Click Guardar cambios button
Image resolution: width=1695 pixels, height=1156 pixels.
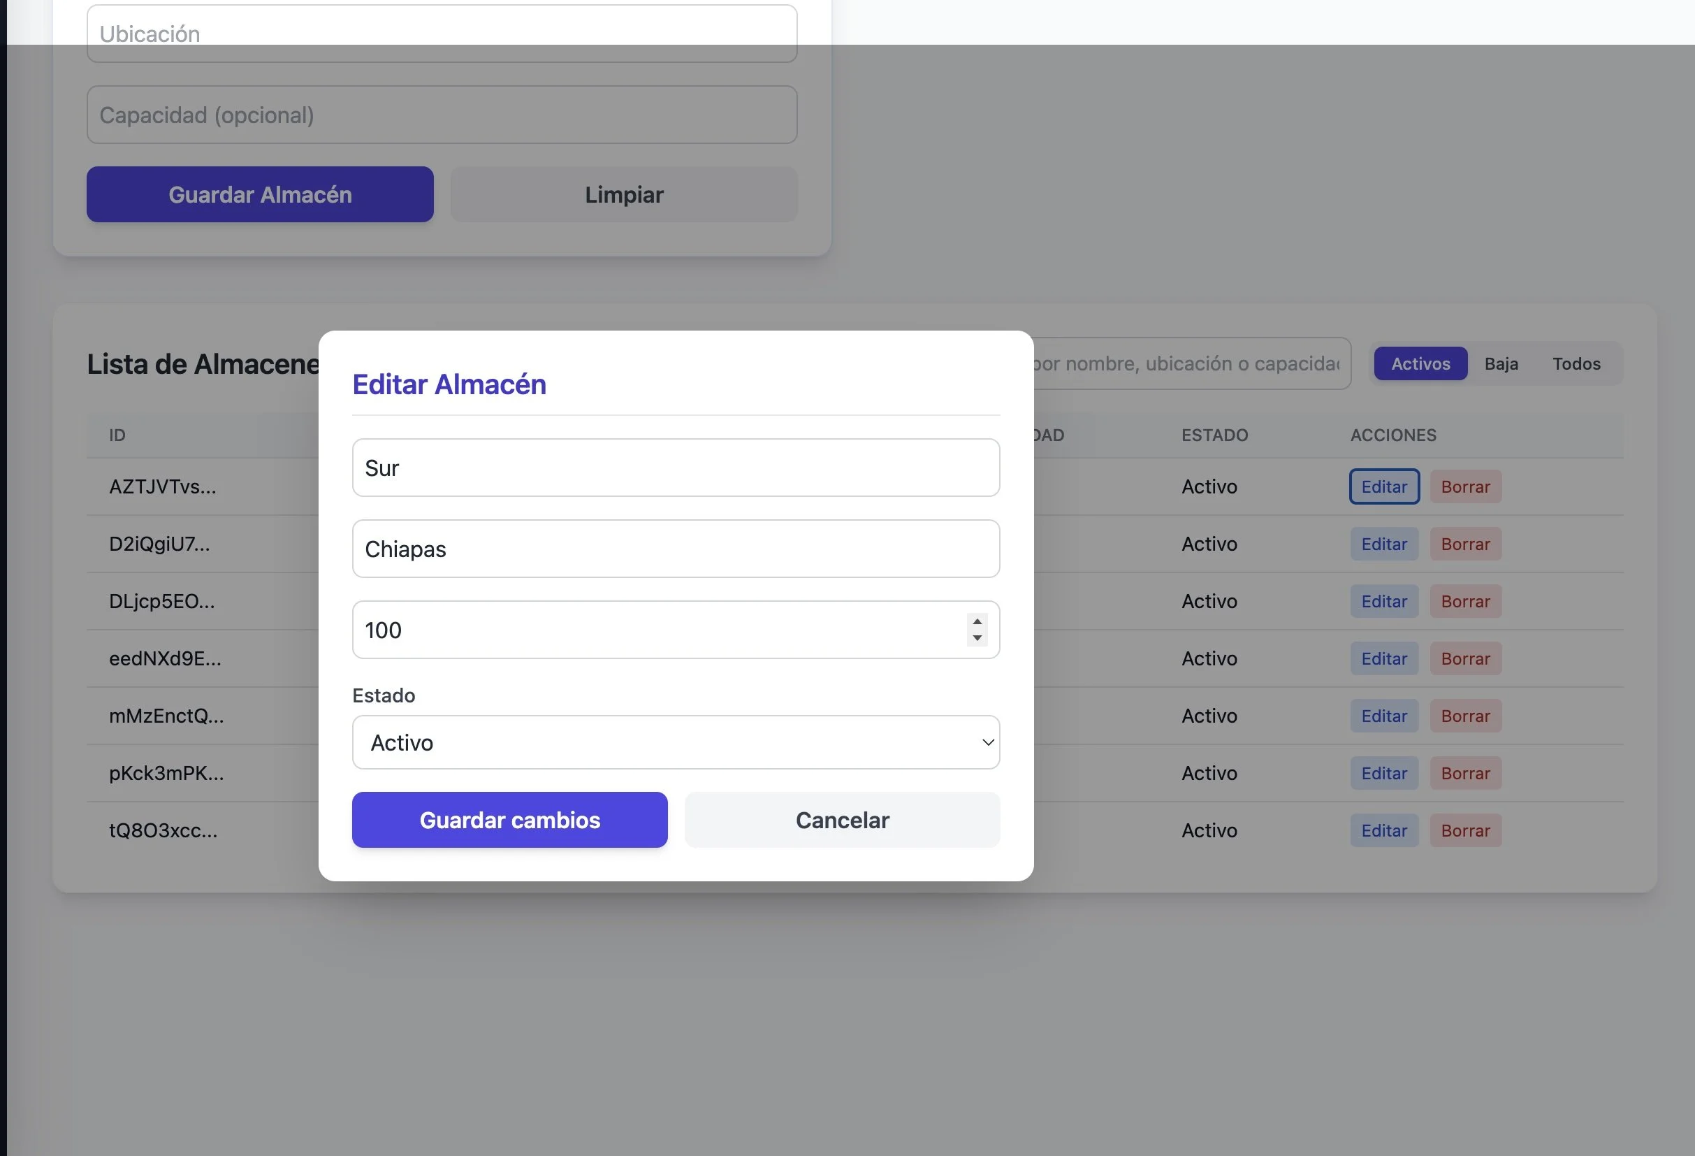point(509,820)
